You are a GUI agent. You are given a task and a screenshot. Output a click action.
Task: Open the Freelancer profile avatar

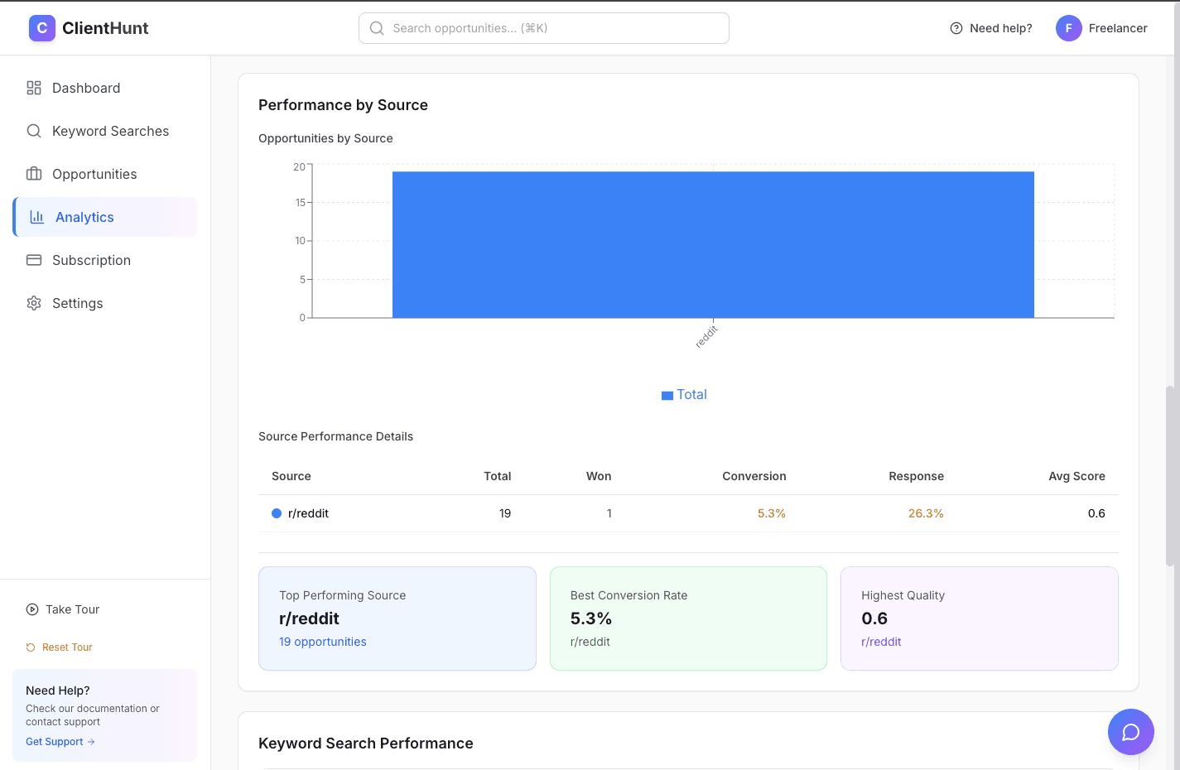1068,27
